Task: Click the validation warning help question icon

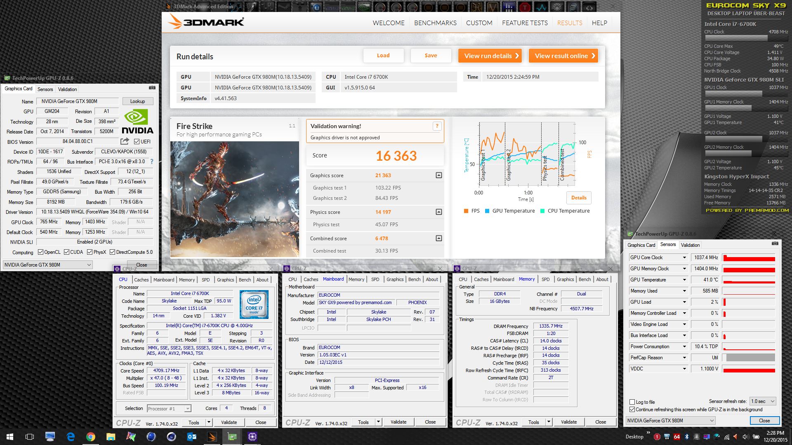Action: 437,126
